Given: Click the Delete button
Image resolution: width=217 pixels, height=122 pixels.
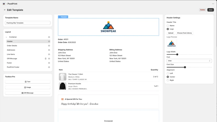Looking at the screenshot, I should pyautogui.click(x=202, y=10).
